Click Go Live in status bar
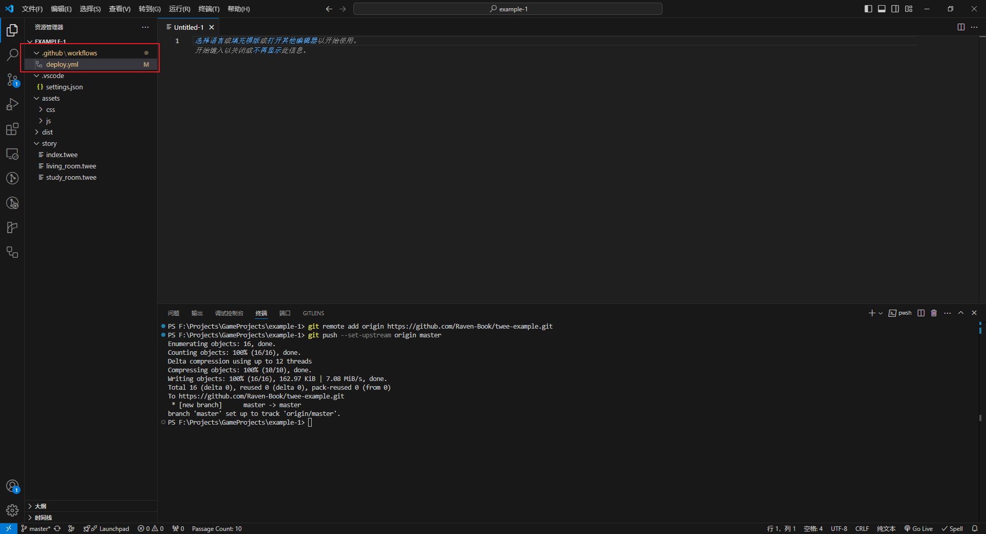986x534 pixels. pyautogui.click(x=919, y=528)
